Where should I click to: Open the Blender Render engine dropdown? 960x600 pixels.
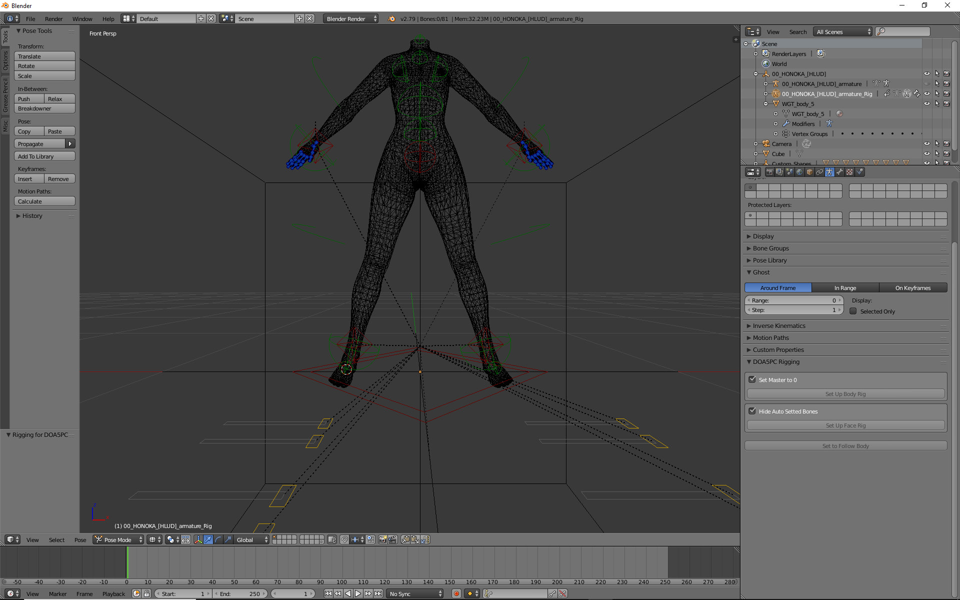click(x=351, y=18)
